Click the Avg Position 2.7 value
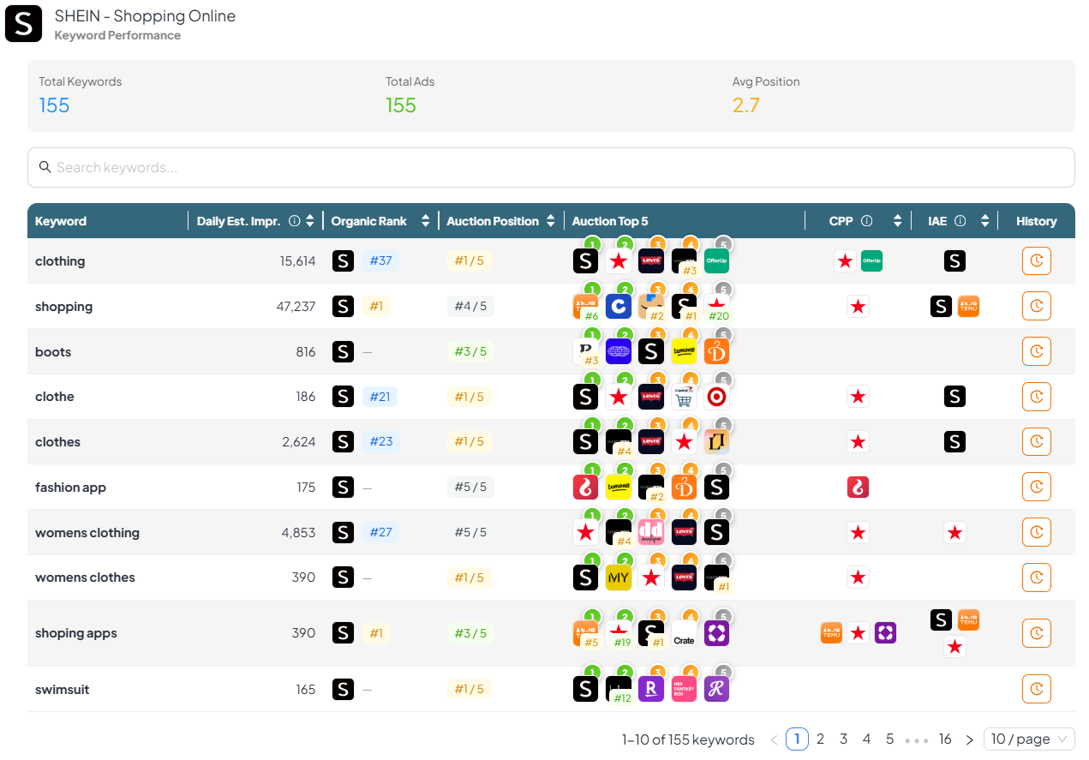Viewport: 1089px width, 760px height. tap(746, 105)
